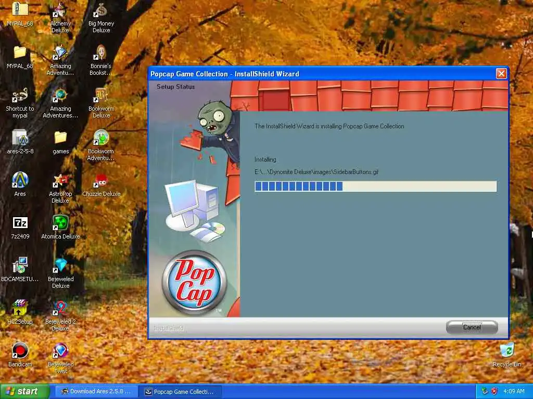Click the 4:09 AM system clock
Image resolution: width=533 pixels, height=399 pixels.
pos(514,391)
